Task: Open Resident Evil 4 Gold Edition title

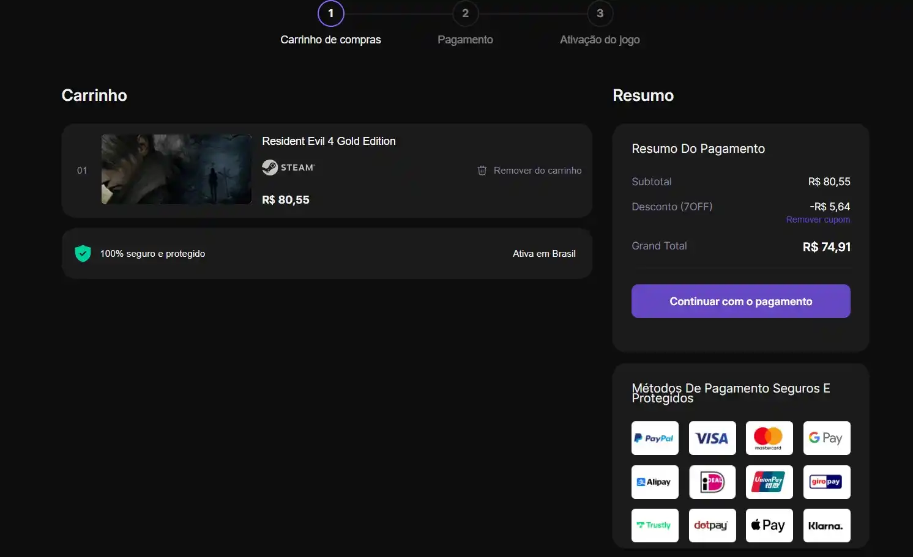Action: (329, 141)
